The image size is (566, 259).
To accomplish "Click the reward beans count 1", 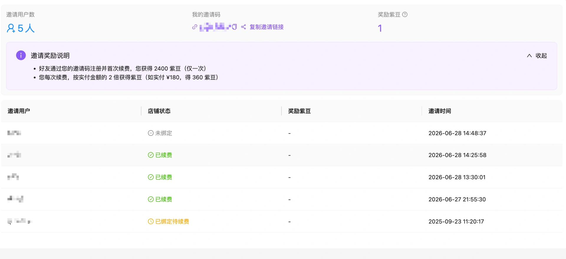I will (380, 28).
